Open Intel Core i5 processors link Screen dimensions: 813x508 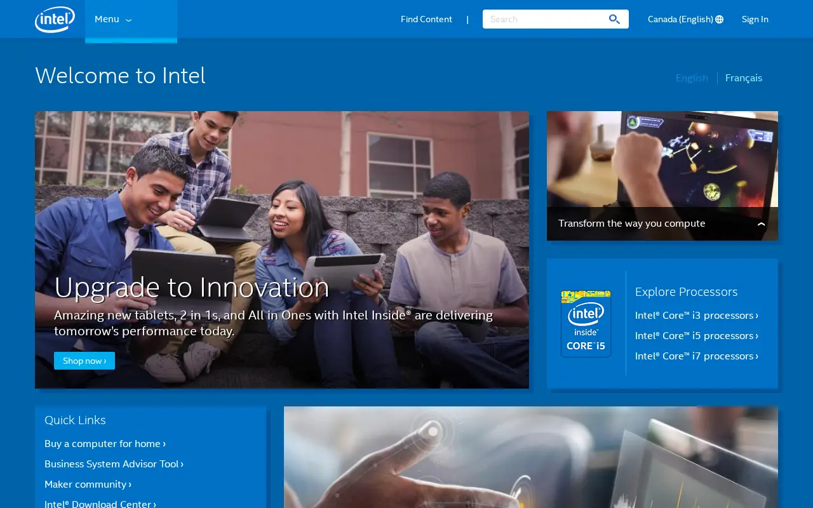coord(697,336)
